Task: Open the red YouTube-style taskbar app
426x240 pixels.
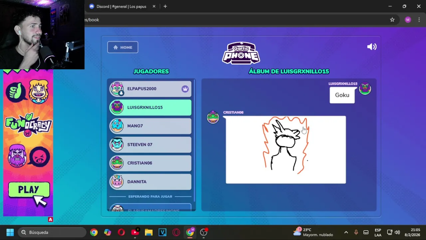Action: pyautogui.click(x=135, y=232)
